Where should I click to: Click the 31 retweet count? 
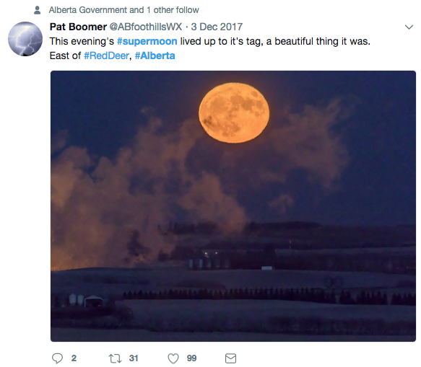point(134,358)
